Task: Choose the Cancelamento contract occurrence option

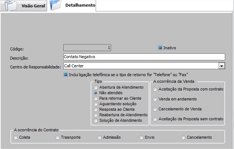Action: pyautogui.click(x=183, y=138)
